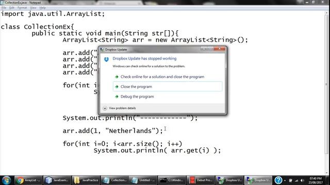Expand View problem details chevron

point(105,108)
